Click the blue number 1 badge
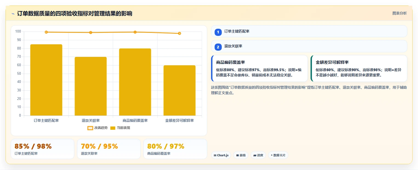The height and width of the screenshot is (170, 418). [218, 32]
